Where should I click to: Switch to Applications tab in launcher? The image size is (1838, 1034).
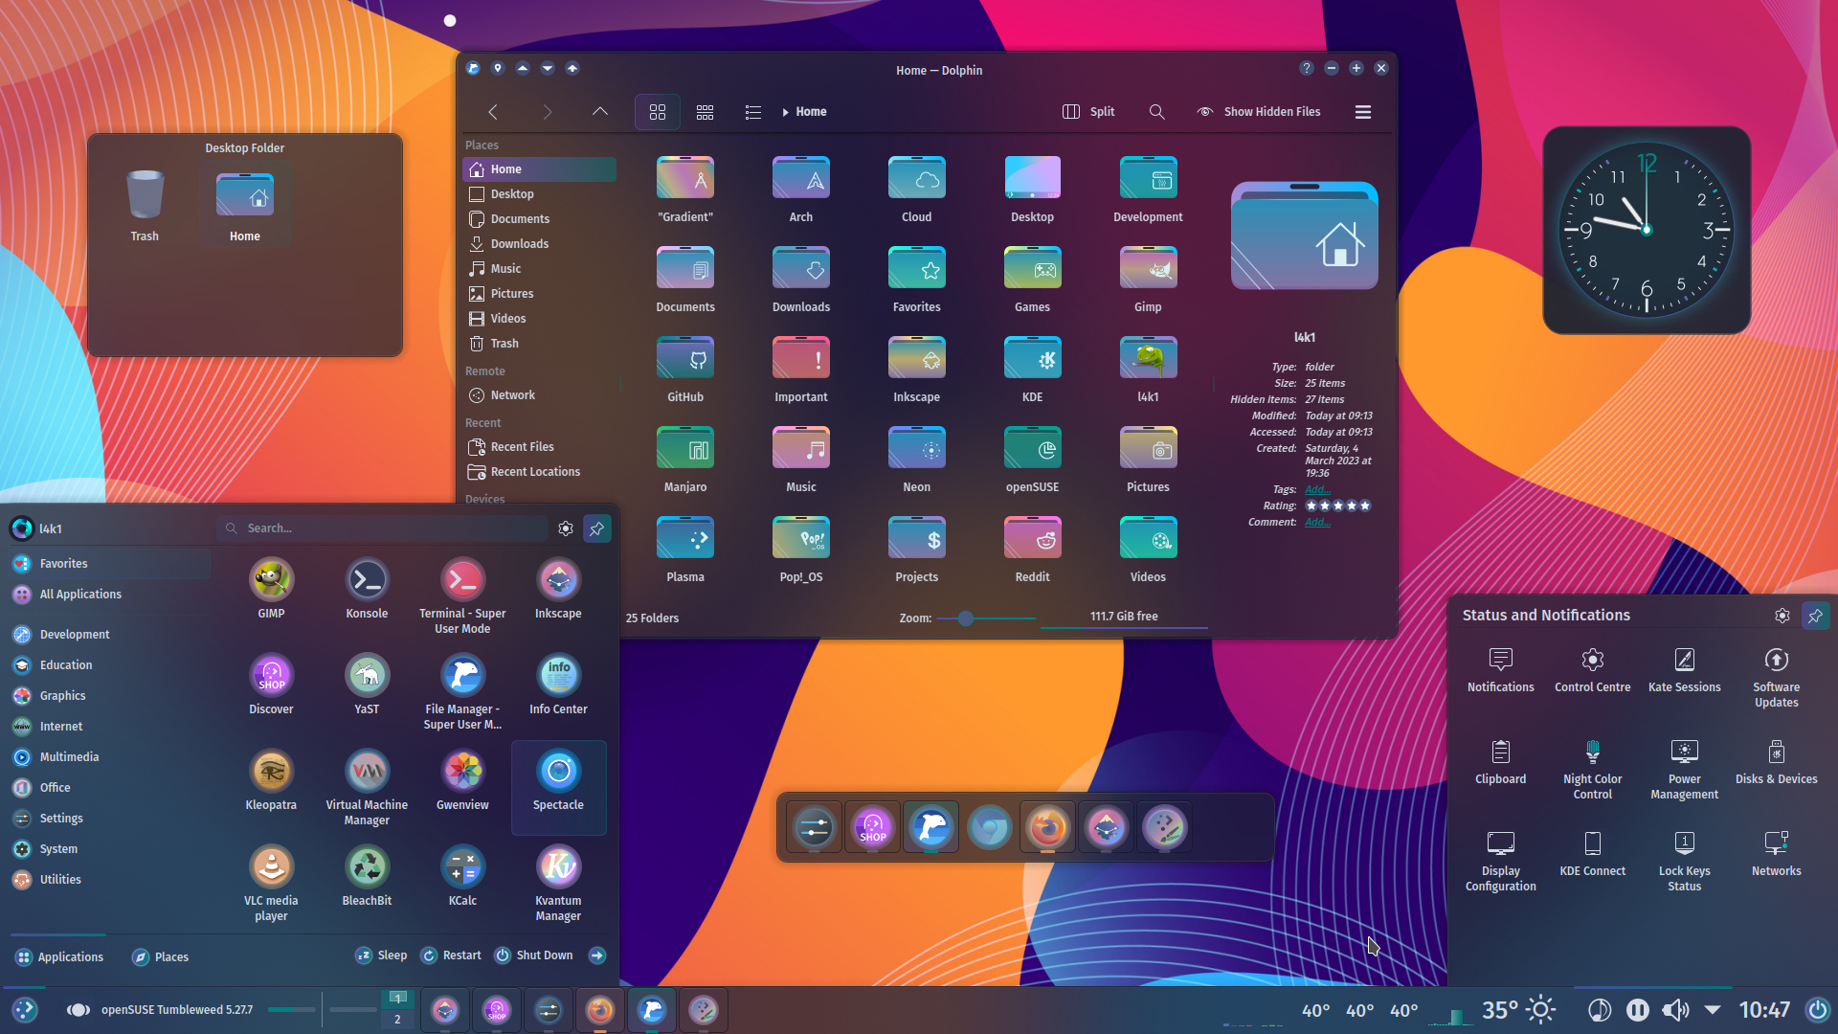(x=59, y=957)
